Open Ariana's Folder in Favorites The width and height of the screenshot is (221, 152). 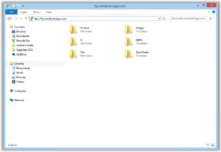point(25,45)
